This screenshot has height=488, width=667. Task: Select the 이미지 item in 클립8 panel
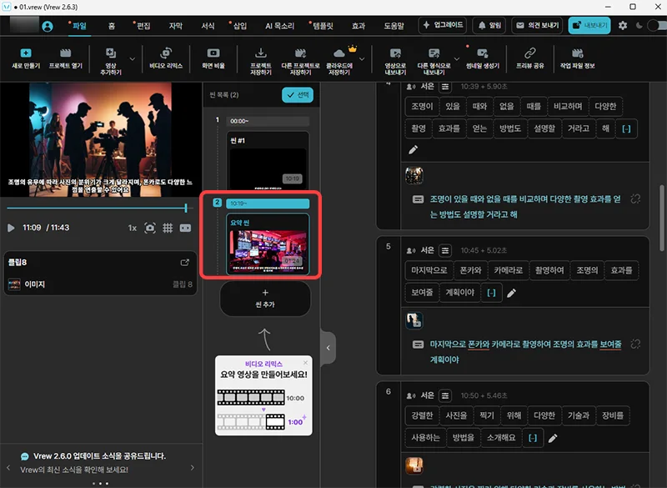point(100,284)
